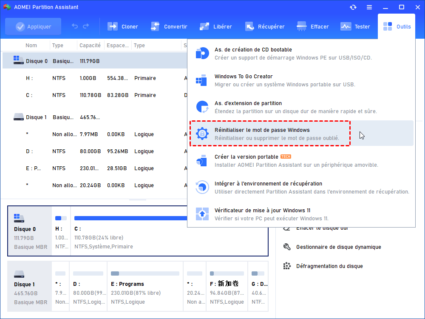
Task: Click the Disque 0 icon in the list
Action: click(18, 60)
